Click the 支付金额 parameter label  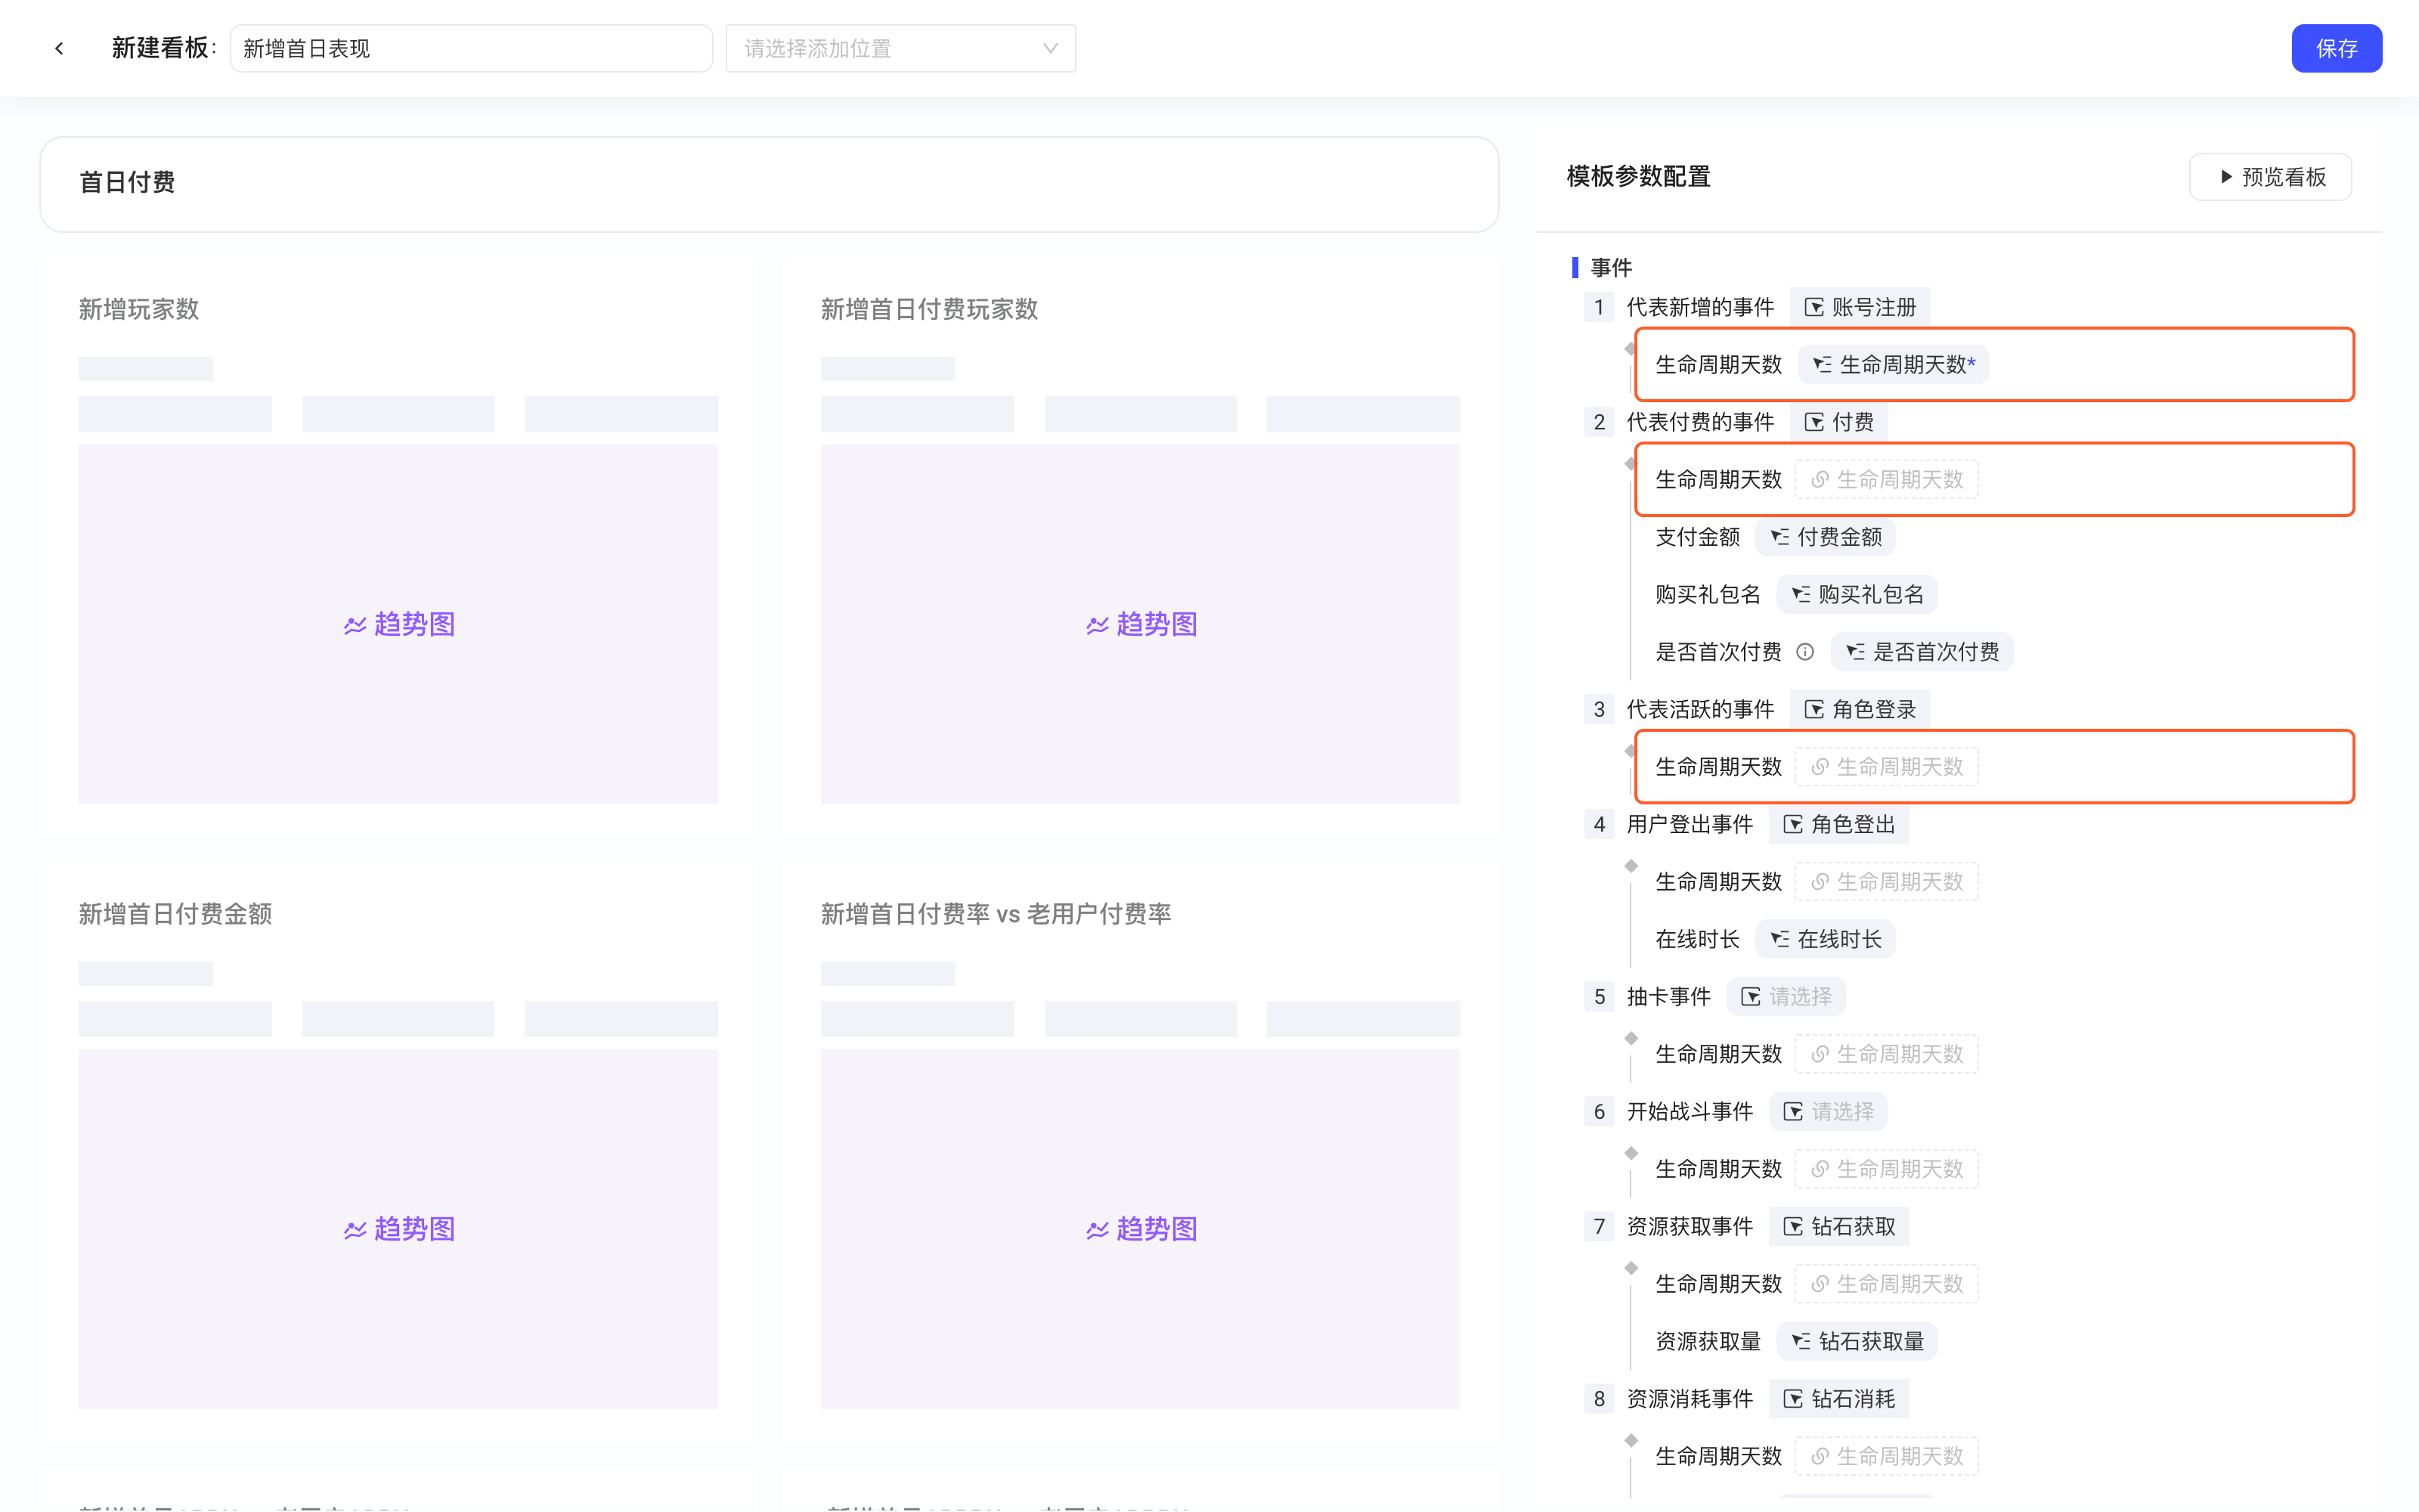[x=1697, y=537]
